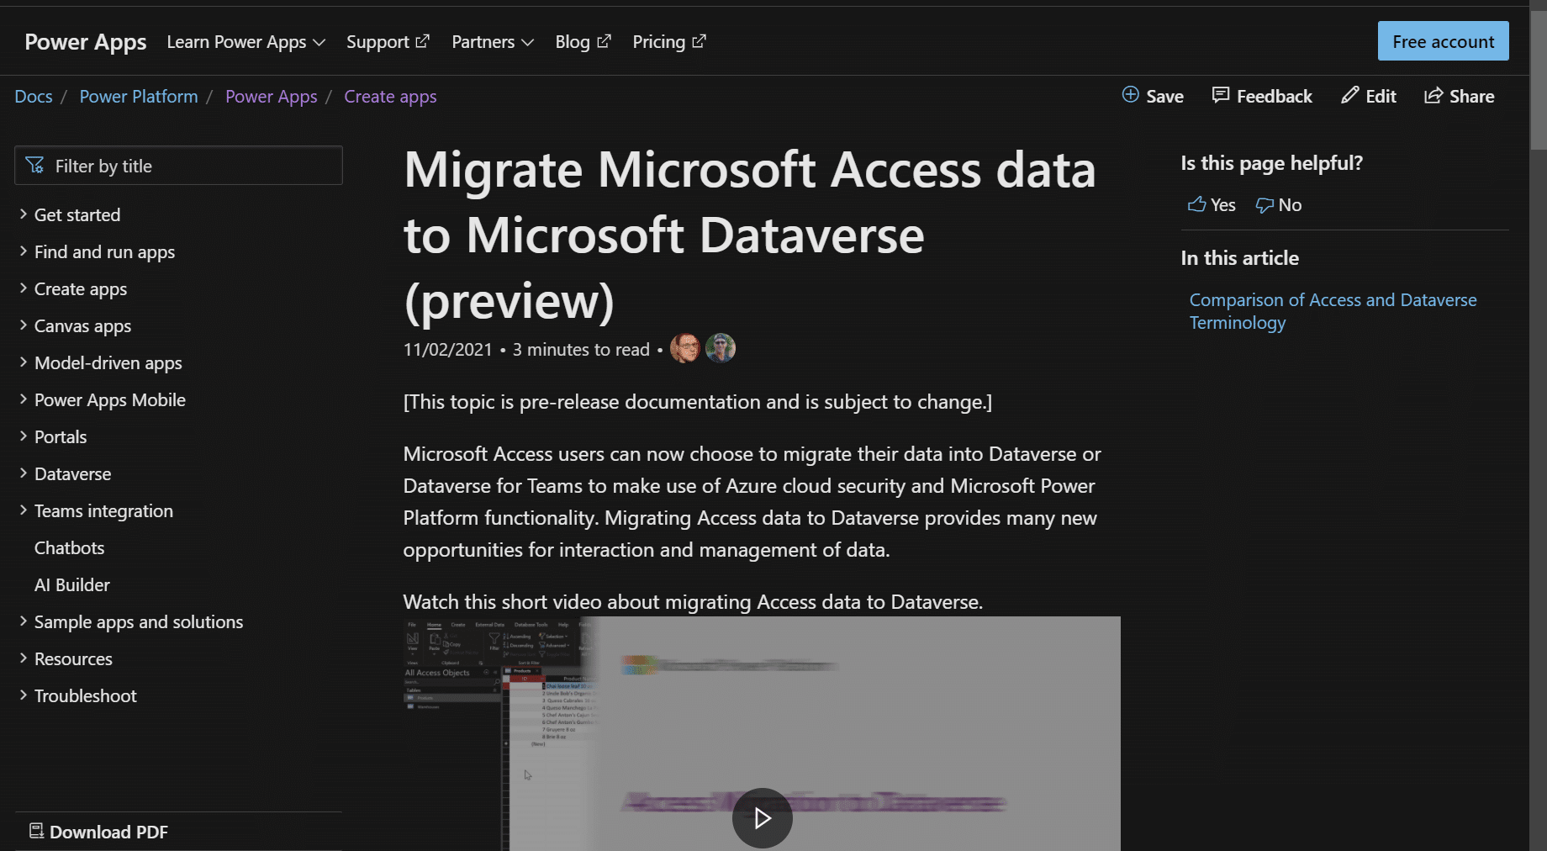Play the migration video
This screenshot has height=851, width=1547.
click(763, 818)
